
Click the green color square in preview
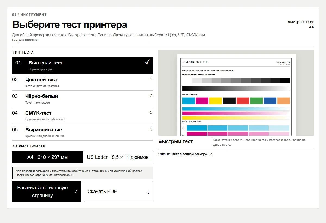256,101
